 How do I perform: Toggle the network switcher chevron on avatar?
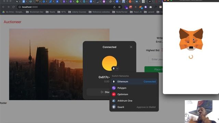[x=117, y=68]
